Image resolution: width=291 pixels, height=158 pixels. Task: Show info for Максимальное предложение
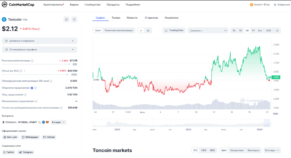(36, 101)
